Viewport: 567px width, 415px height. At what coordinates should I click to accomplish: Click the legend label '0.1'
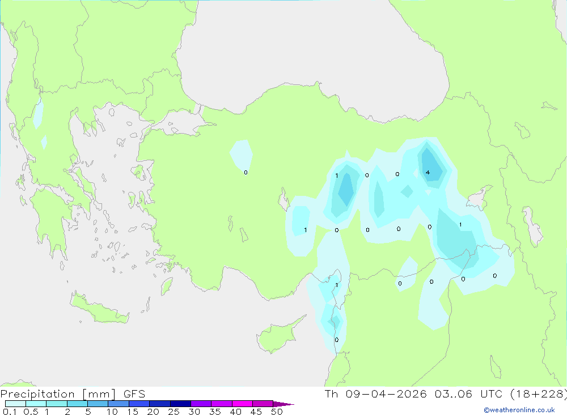pos(10,412)
